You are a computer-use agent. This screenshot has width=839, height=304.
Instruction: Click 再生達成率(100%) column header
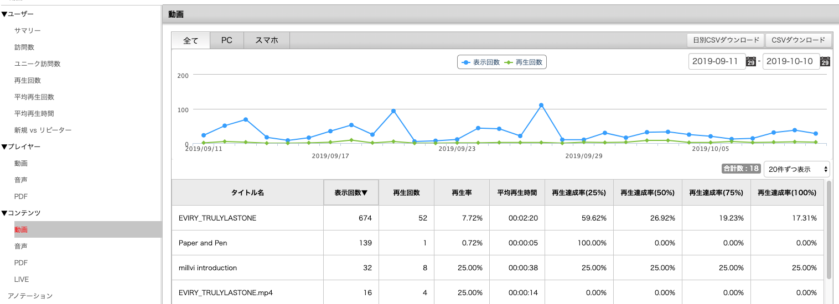787,193
